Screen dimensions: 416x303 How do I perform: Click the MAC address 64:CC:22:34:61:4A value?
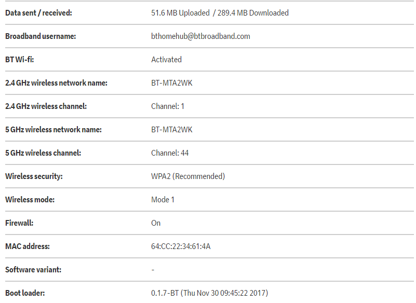click(181, 246)
